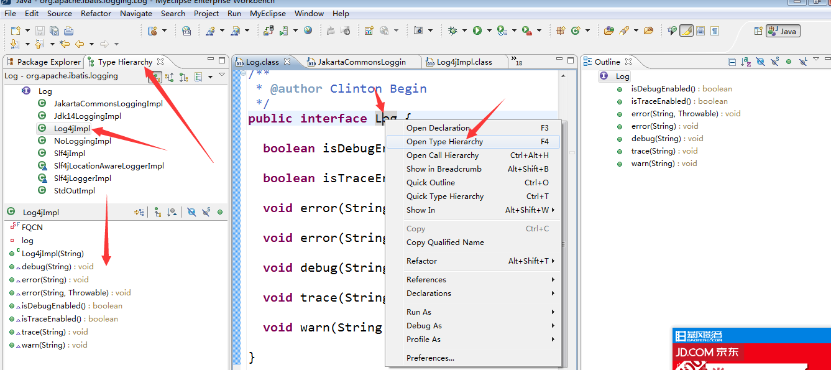This screenshot has height=370, width=831.
Task: Choose Open Type Hierarchy in context menu
Action: click(473, 142)
